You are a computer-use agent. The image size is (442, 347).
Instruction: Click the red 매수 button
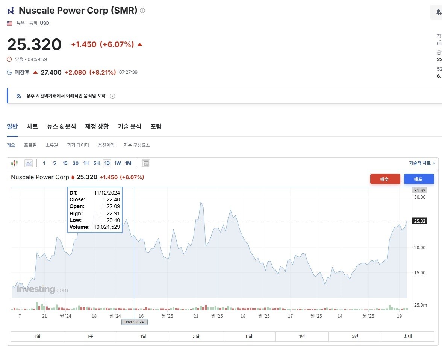tap(385, 179)
